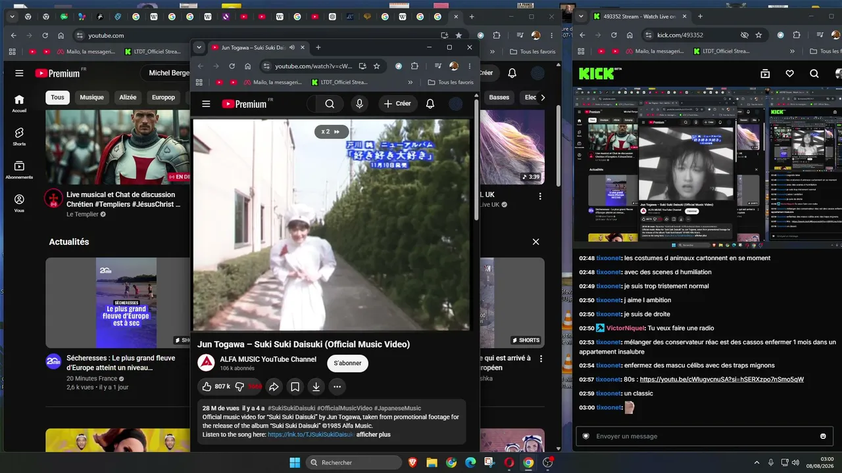Open tab search dropdown in the background YouTube window

[x=12, y=16]
